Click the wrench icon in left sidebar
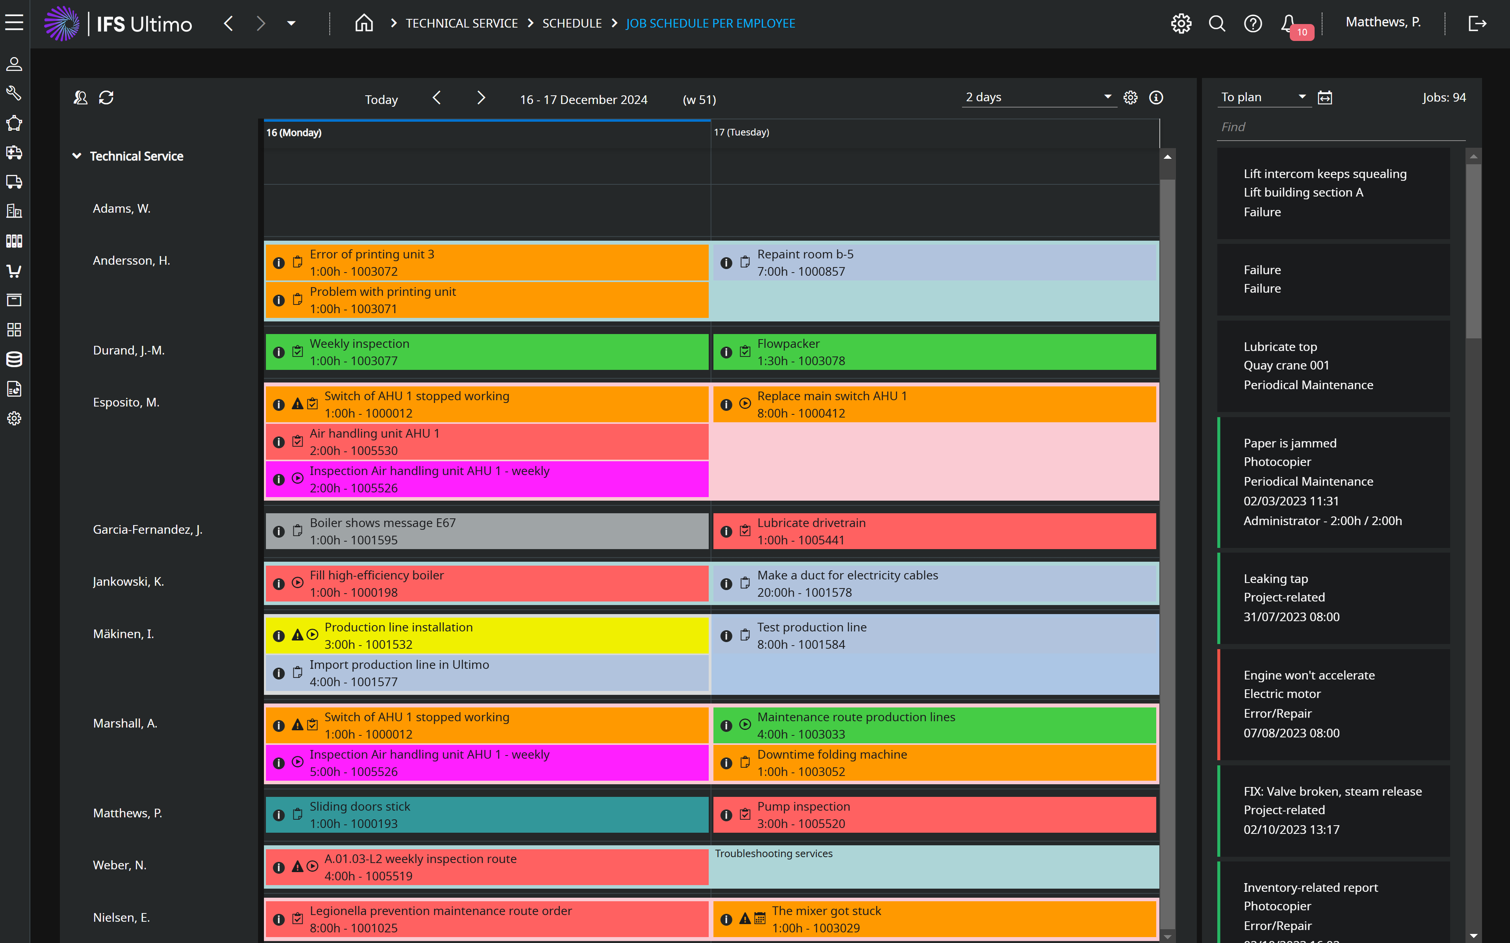Screen dimensions: 1510x943 coord(14,94)
